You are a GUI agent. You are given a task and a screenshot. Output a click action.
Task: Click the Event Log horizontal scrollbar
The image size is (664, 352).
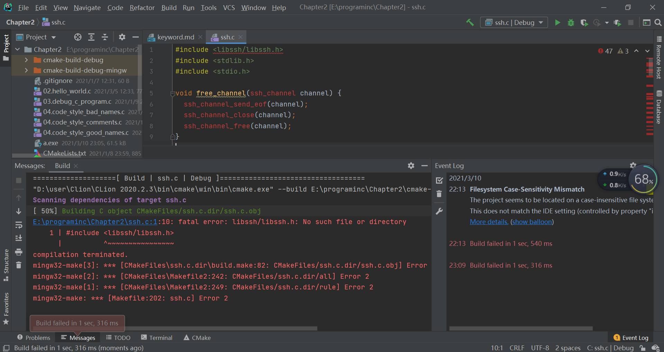point(521,328)
